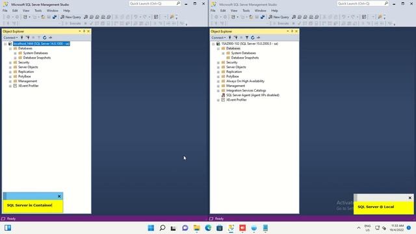This screenshot has height=234, width=416.
Task: Expand Security node in left Object Explorer
Action: 10,62
